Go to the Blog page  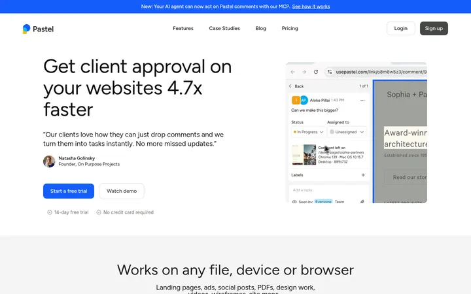click(261, 29)
